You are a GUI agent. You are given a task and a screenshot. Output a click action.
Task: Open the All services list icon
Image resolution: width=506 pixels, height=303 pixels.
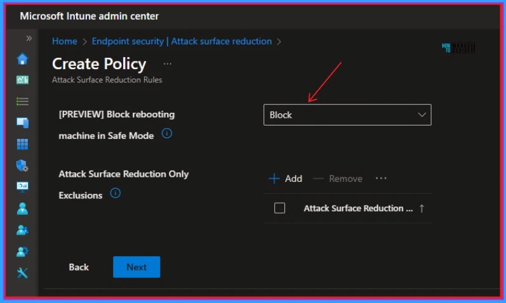[22, 101]
